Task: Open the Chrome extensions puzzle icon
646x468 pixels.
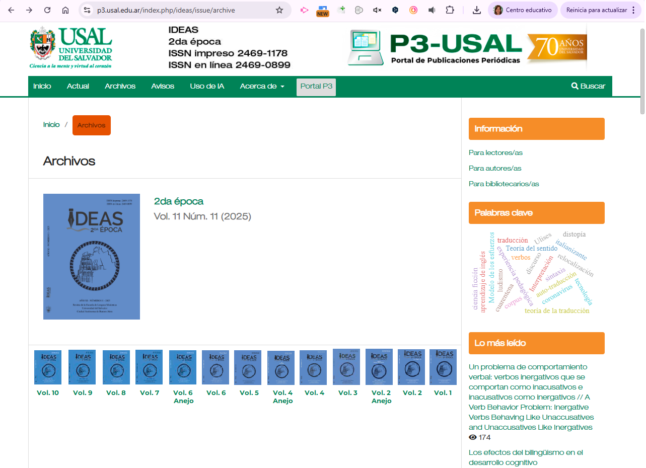Action: point(450,10)
